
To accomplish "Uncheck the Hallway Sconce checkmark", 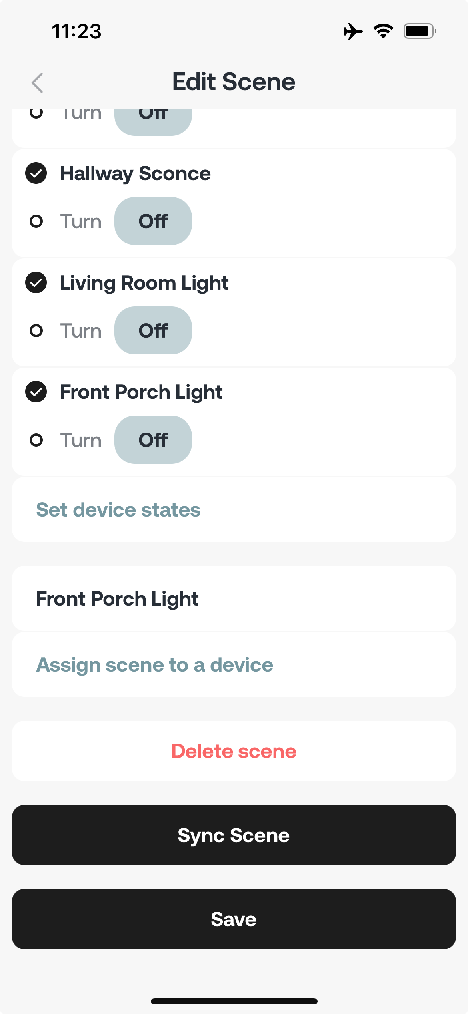I will (36, 173).
